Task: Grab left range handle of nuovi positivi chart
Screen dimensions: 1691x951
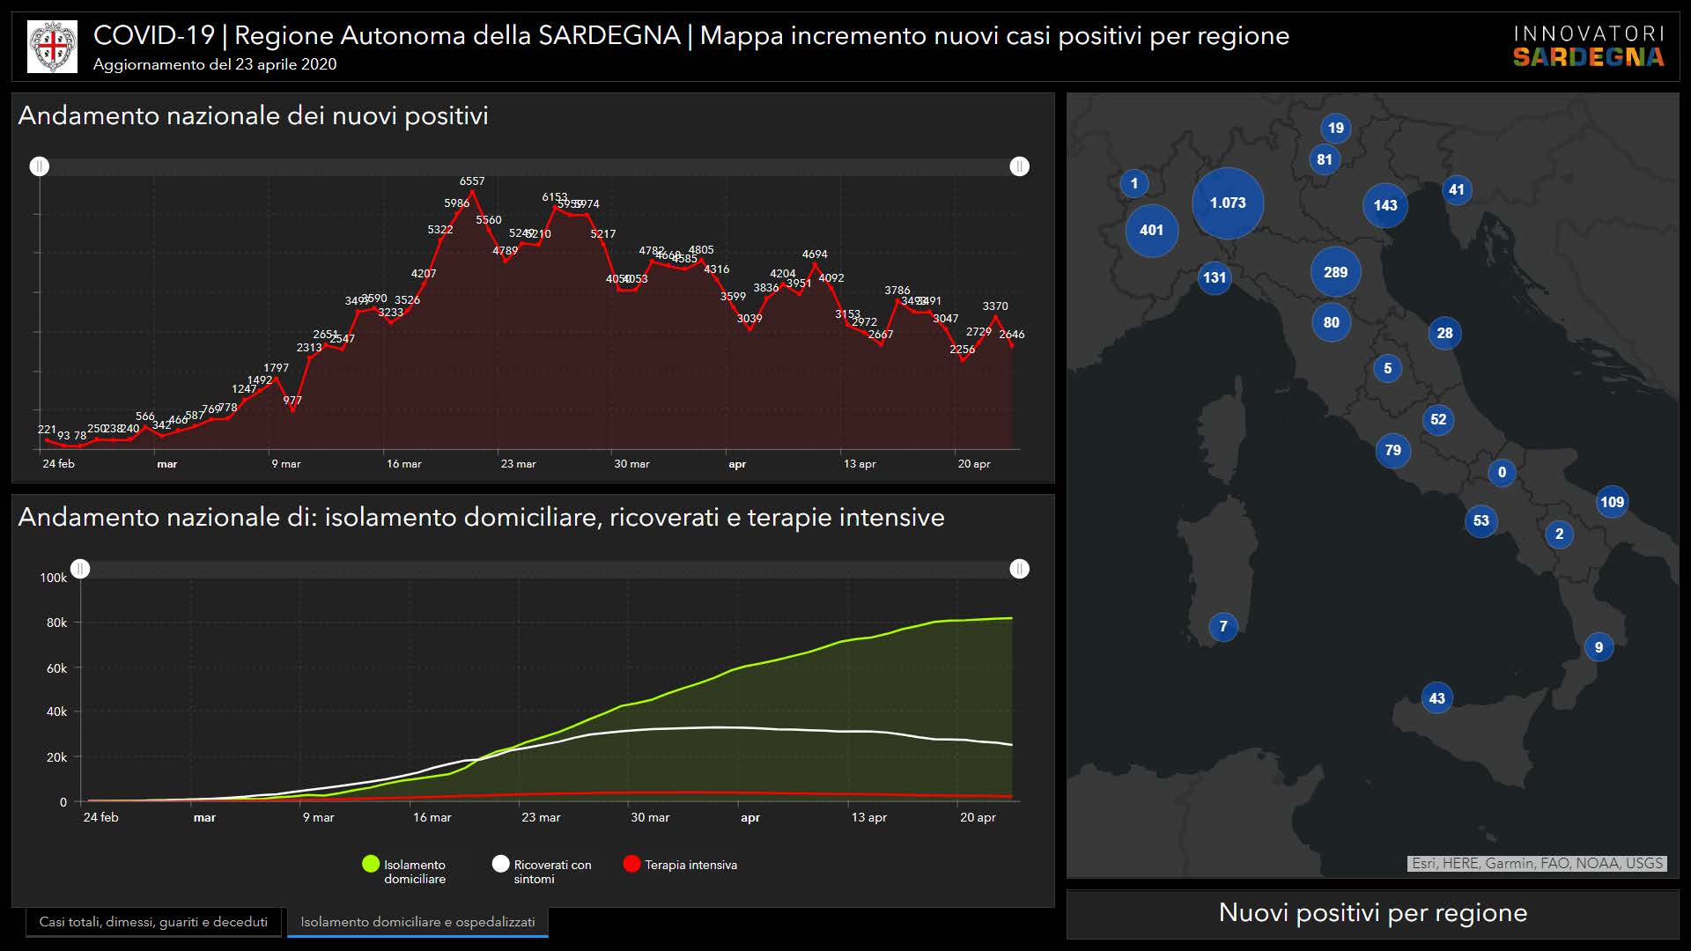Action: (x=40, y=166)
